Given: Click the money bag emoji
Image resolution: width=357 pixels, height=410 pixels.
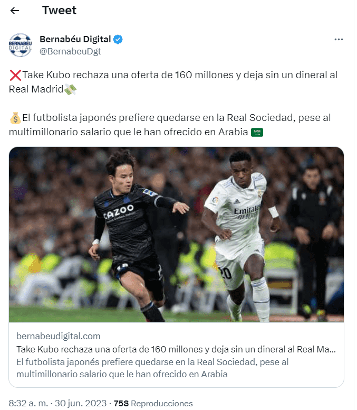Looking at the screenshot, I should (x=15, y=118).
